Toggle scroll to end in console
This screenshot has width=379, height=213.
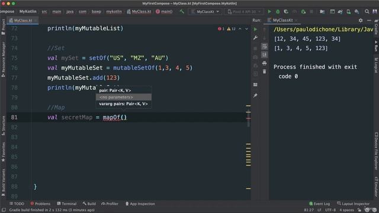click(x=265, y=55)
